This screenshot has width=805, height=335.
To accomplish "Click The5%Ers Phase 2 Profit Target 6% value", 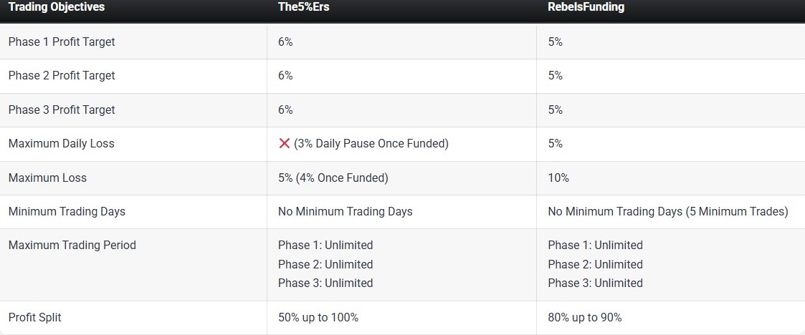I will point(285,75).
